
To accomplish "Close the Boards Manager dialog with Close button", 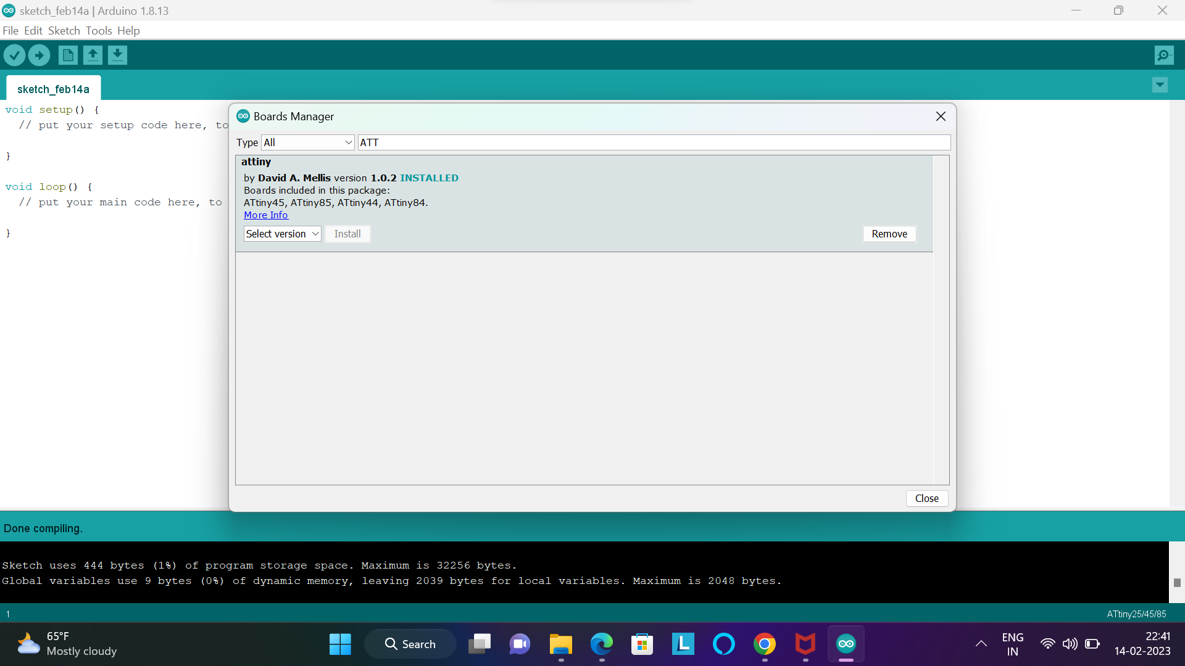I will (926, 498).
